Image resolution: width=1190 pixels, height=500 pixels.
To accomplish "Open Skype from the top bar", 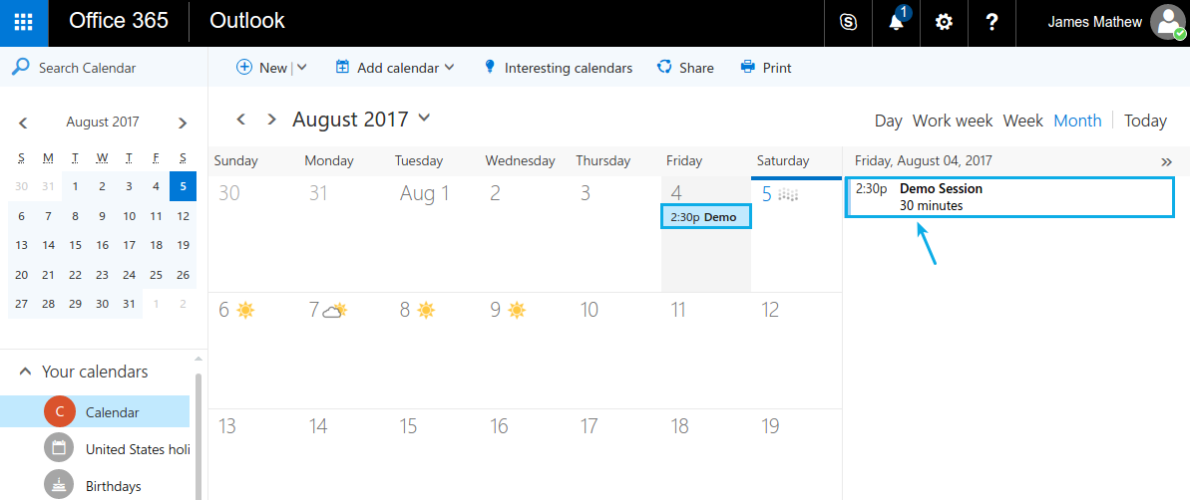I will click(x=849, y=23).
